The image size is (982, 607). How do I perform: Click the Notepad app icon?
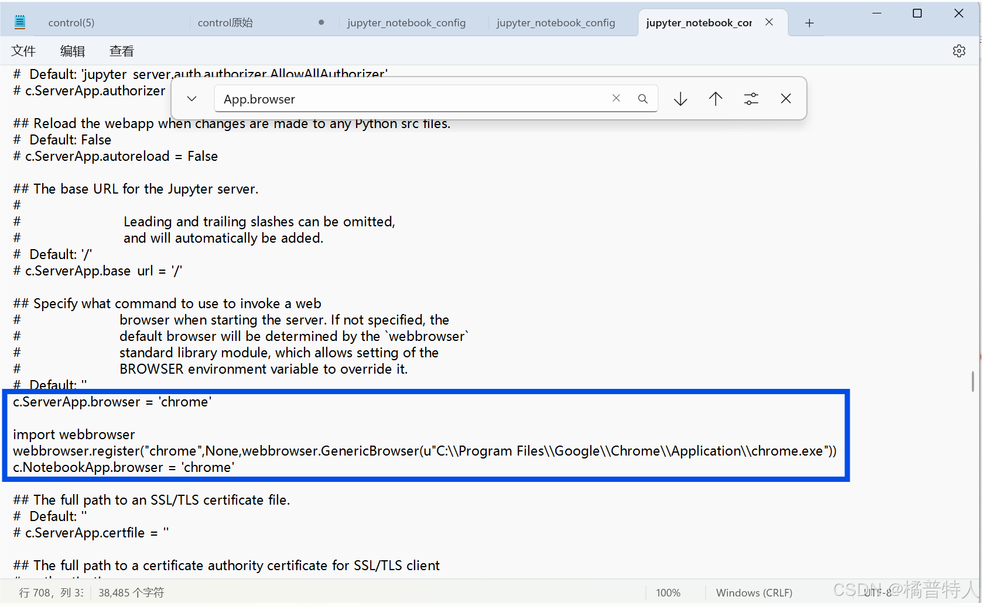coord(20,22)
